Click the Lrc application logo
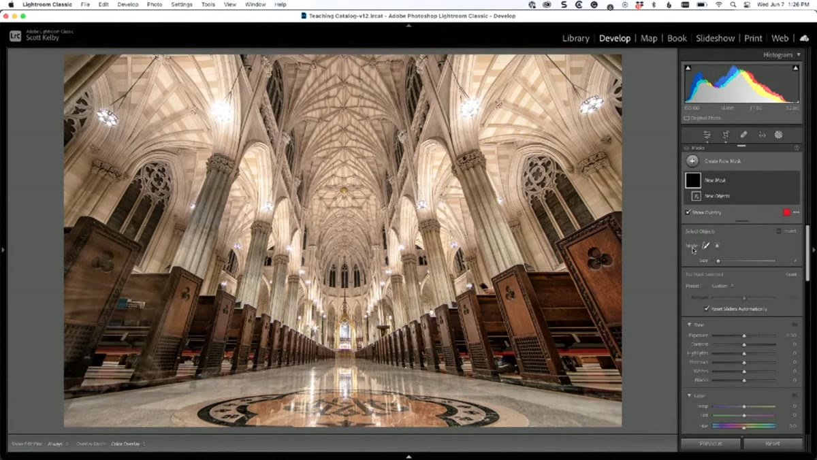817x460 pixels. point(15,36)
